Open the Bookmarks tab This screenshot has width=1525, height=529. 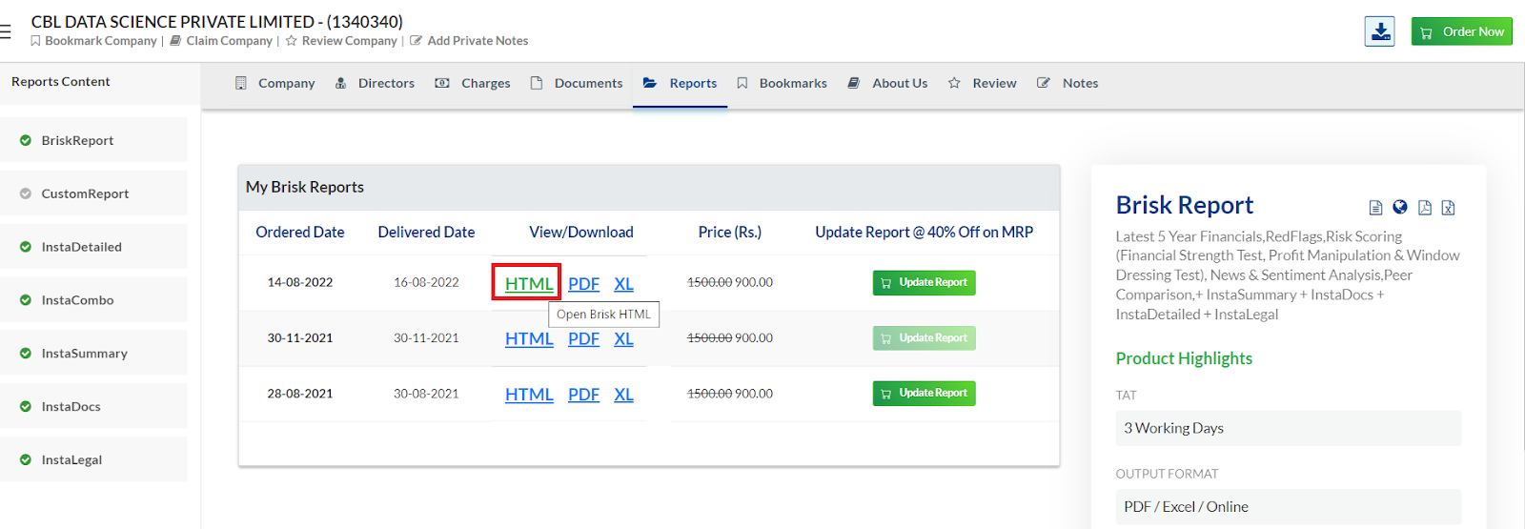coord(782,84)
